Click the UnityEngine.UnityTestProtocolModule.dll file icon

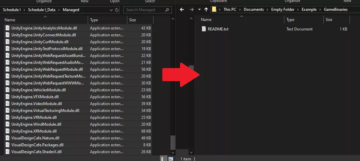click(x=8, y=49)
